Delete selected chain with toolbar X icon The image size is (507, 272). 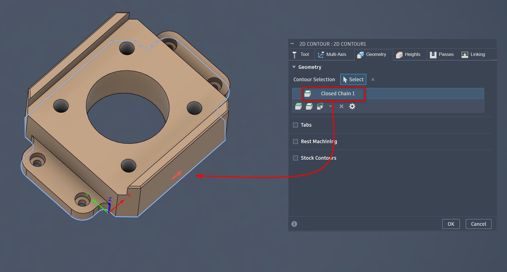(x=341, y=106)
